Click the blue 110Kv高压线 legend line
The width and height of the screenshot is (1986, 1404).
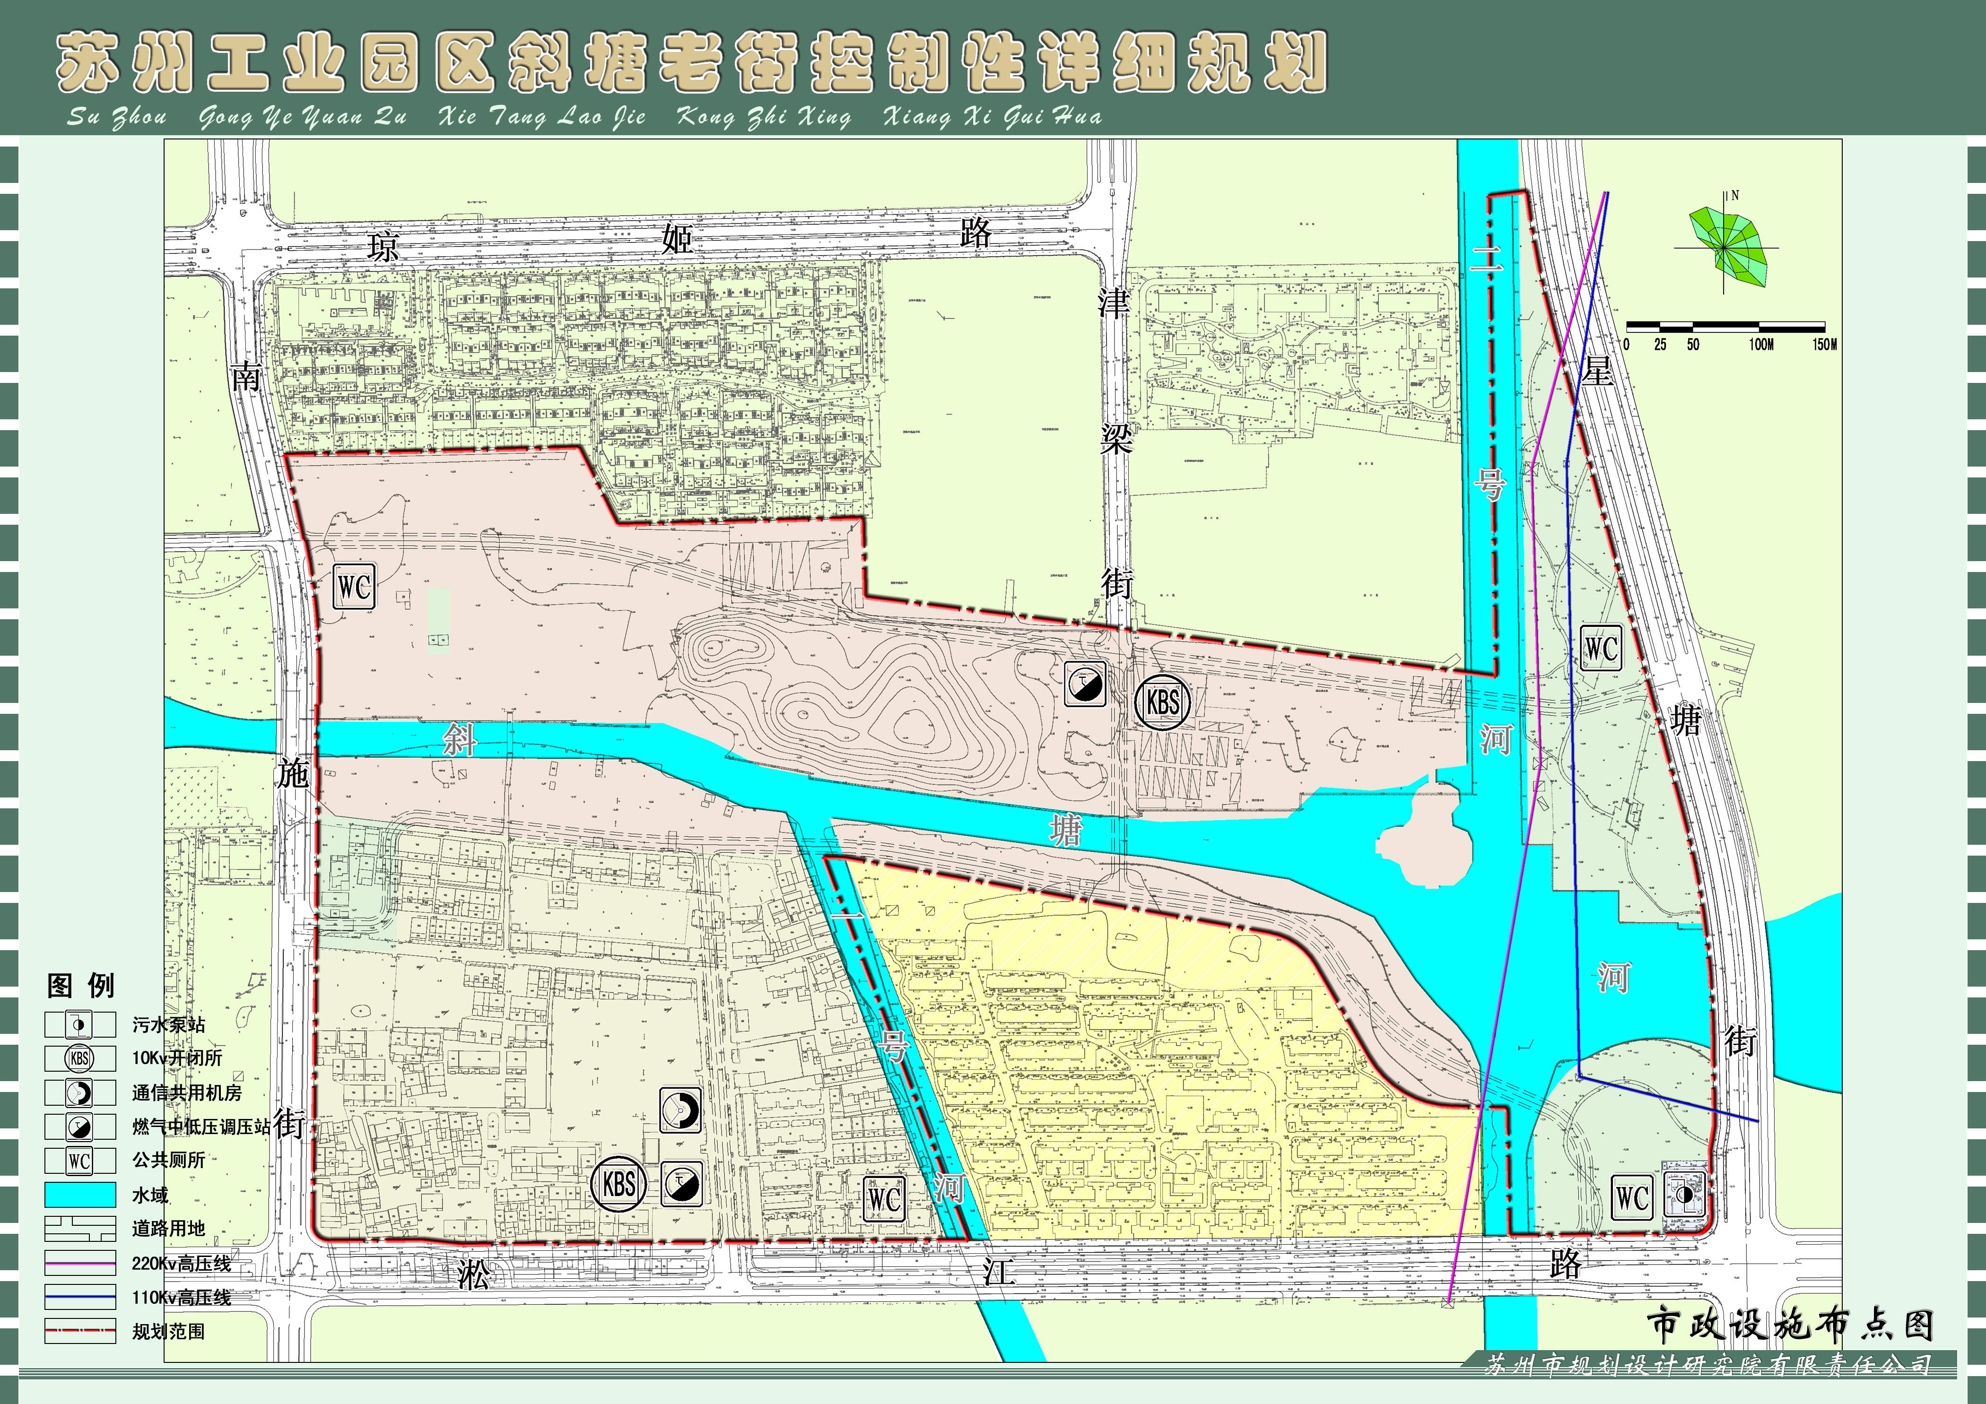pos(79,1297)
